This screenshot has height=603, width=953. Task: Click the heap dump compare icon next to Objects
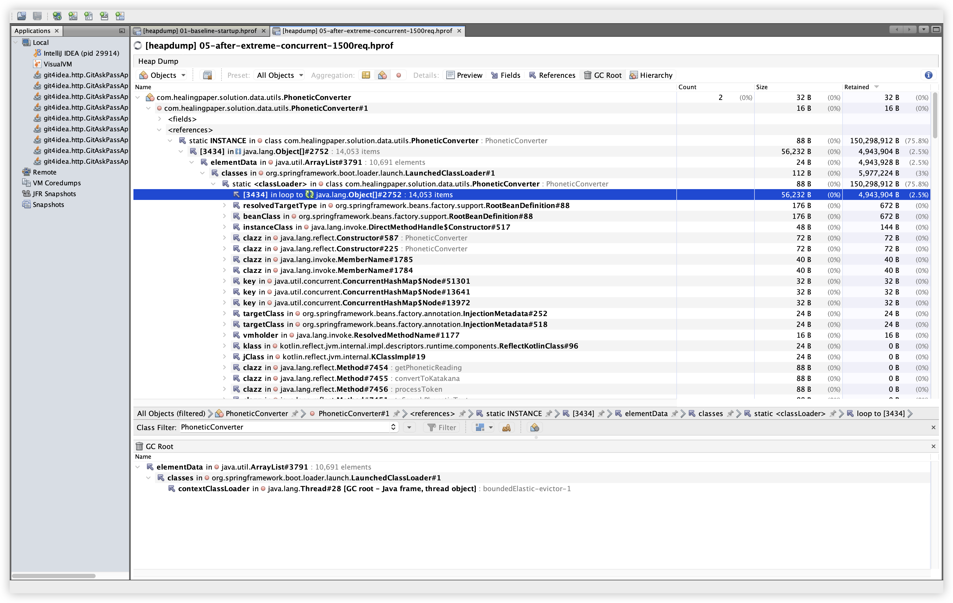207,75
